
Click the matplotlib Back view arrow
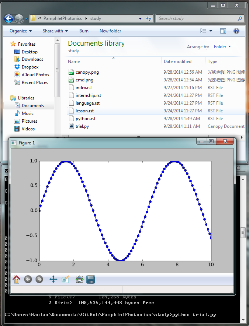point(28,279)
